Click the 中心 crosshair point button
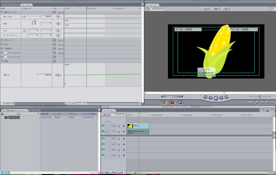 [24, 30]
